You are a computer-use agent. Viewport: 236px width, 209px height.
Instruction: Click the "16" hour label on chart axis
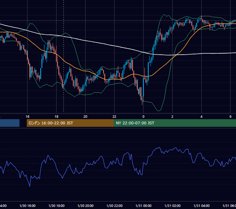[27, 117]
